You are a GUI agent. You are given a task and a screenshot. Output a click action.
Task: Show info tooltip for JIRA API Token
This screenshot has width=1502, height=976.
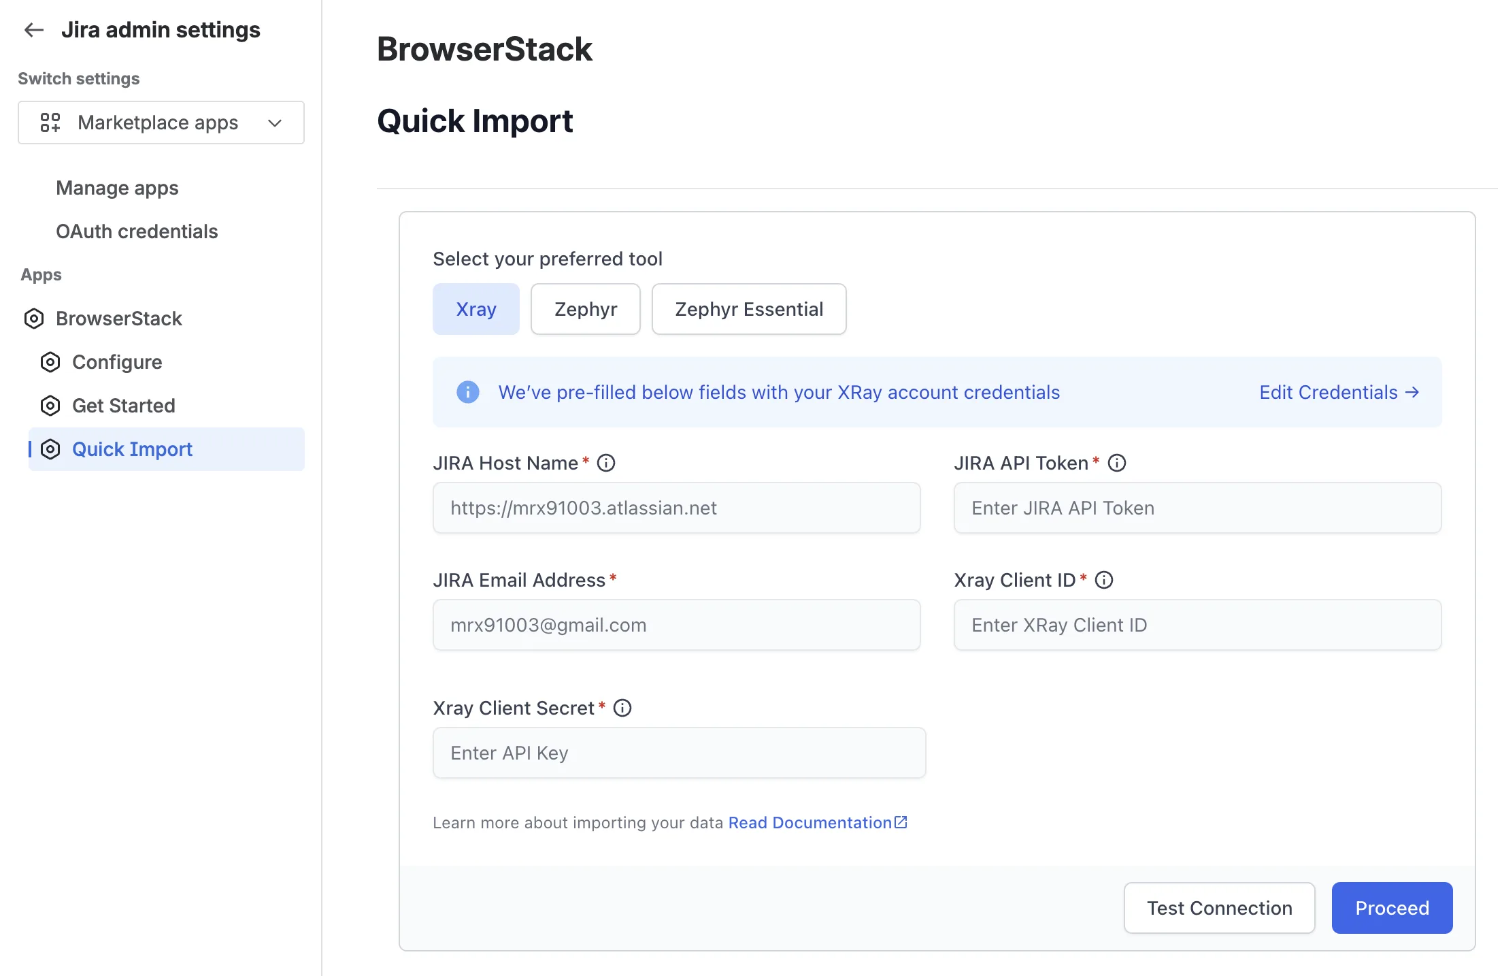[x=1117, y=463]
